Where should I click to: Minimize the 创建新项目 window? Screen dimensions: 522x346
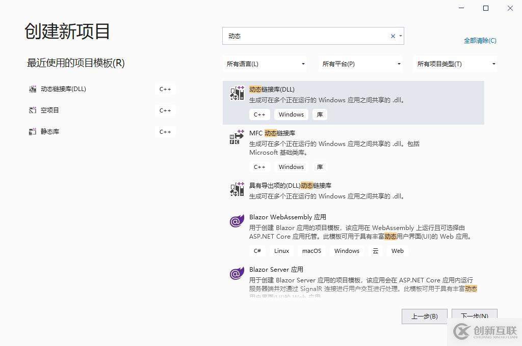tap(461, 8)
